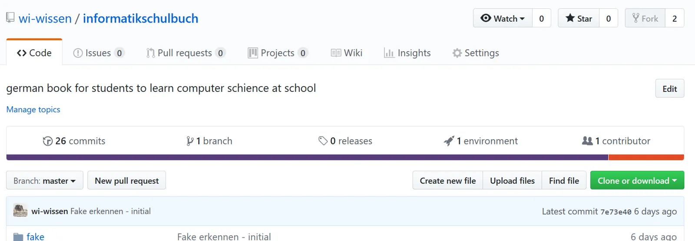Image resolution: width=695 pixels, height=241 pixels.
Task: Click the wi-wissen avatar in latest commit
Action: (x=20, y=211)
